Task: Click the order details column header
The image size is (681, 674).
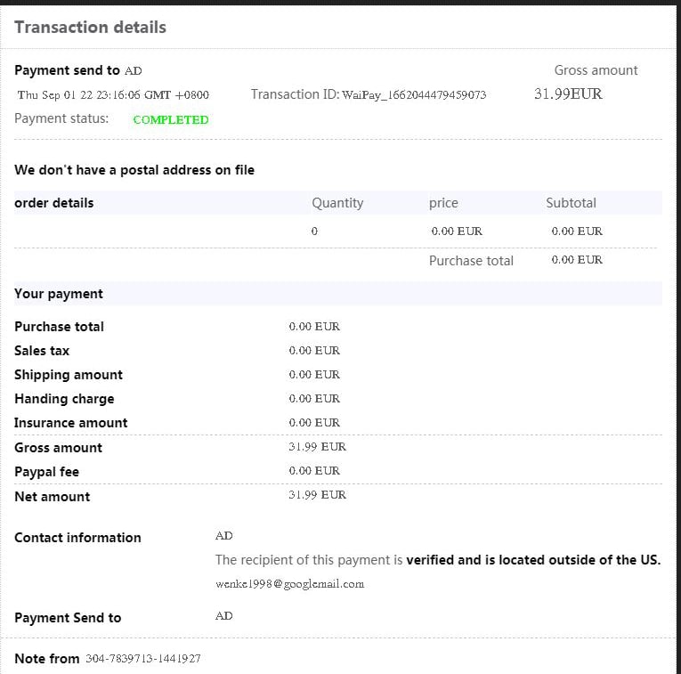Action: (x=54, y=203)
